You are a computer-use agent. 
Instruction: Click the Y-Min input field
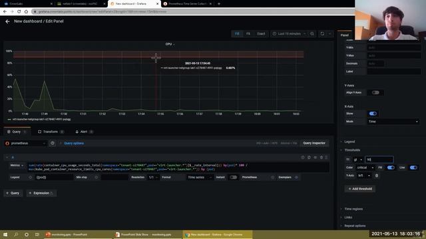394,47
